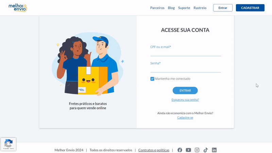Click the CADASTRAR button
Screen dimensions: 272x153
pyautogui.click(x=250, y=8)
